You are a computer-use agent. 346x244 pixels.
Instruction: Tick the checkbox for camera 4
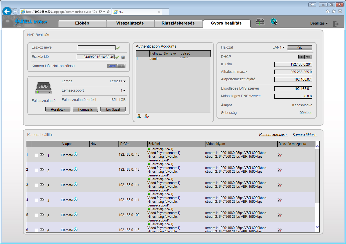click(36, 200)
